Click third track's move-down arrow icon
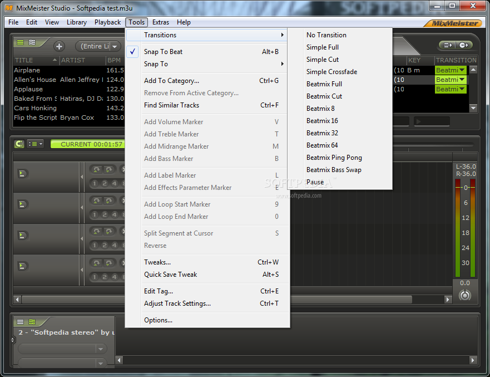 point(108,231)
